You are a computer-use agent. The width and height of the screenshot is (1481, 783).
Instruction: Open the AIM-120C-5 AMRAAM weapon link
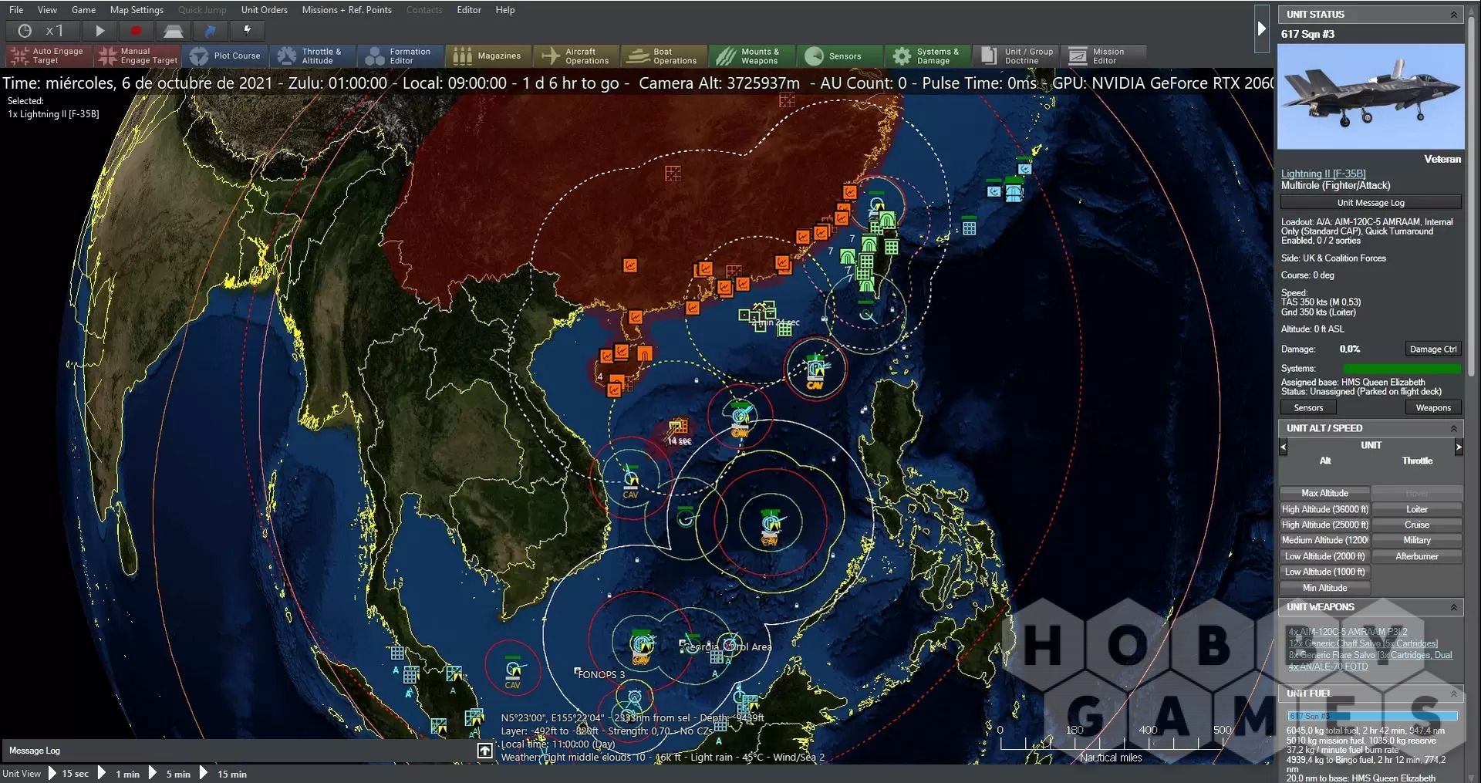click(1348, 632)
